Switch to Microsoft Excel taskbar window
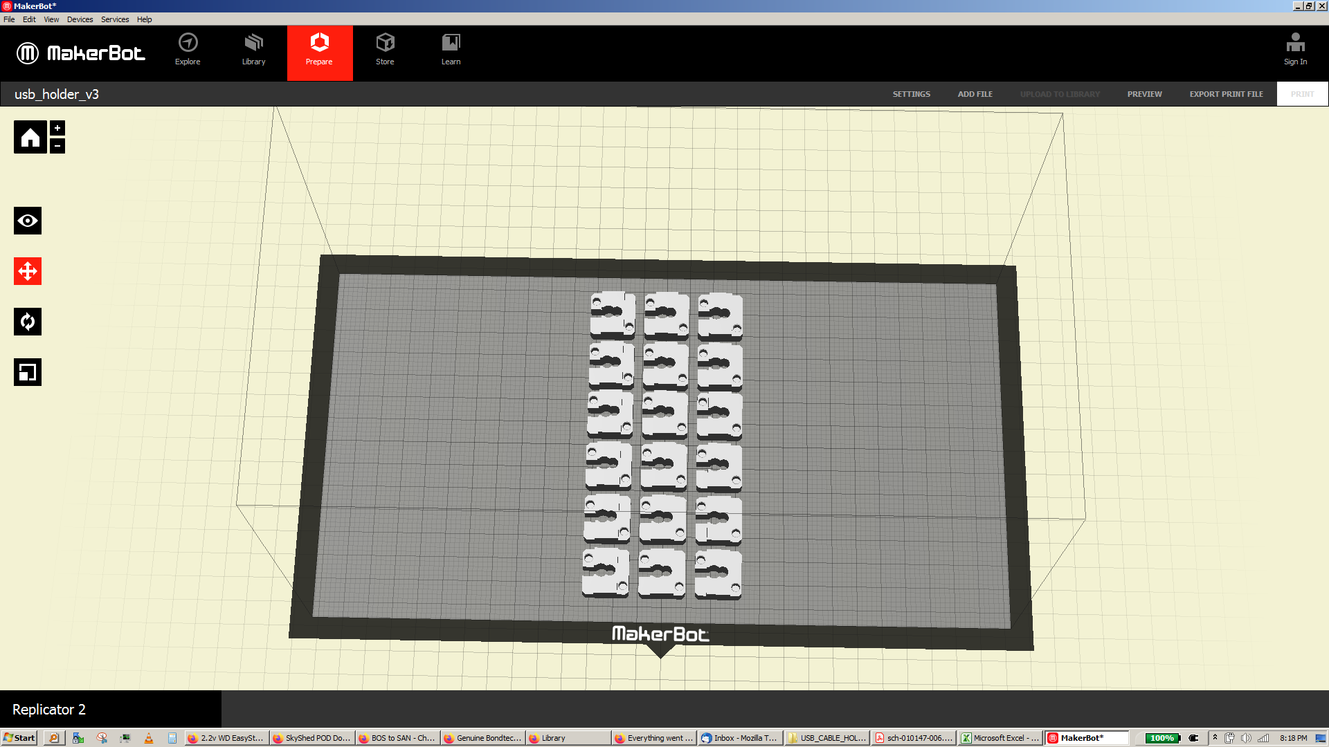 (1000, 738)
